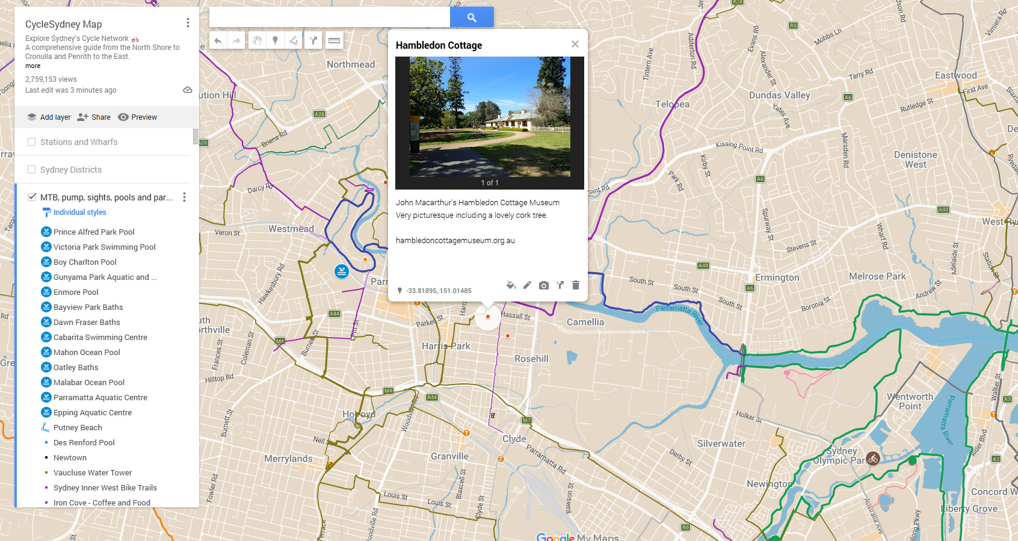The image size is (1018, 541).
Task: Delete feature with trash icon
Action: point(576,285)
